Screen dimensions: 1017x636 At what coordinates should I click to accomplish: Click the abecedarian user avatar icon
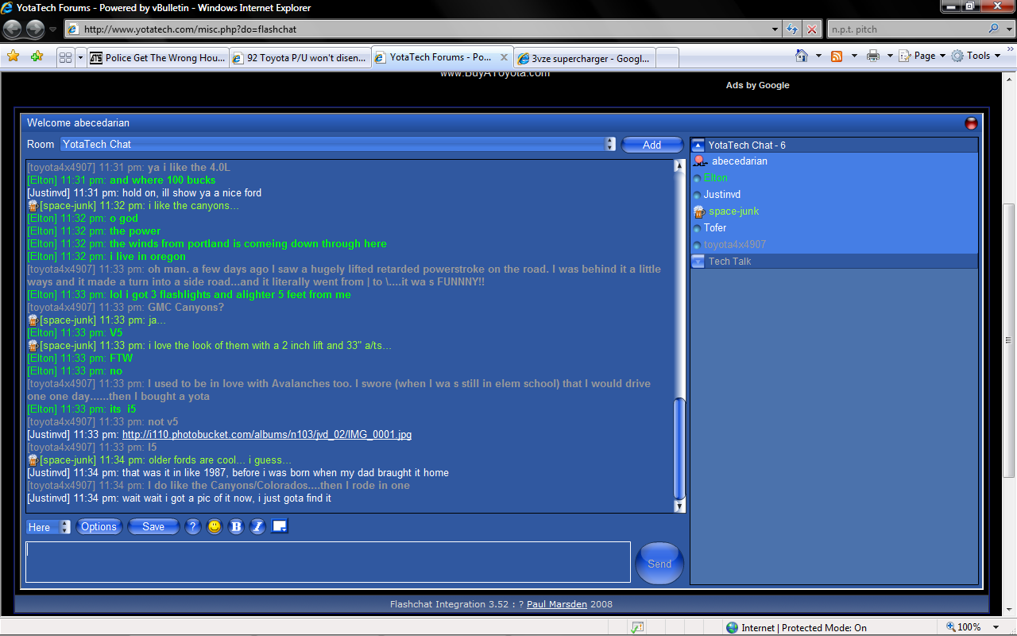coord(700,161)
